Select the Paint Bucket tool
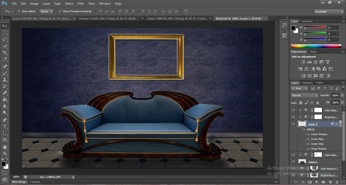346x185 pixels. (x=5, y=100)
